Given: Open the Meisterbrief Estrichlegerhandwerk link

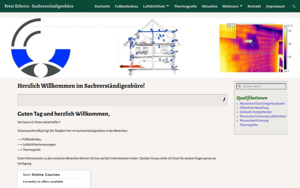Looking at the screenshot, I should pyautogui.click(x=262, y=104).
